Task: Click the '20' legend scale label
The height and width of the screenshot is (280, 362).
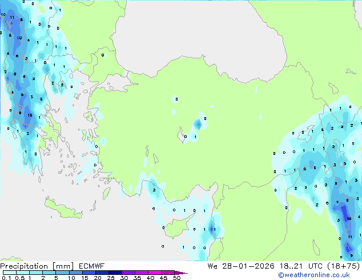Action: tap(98, 278)
